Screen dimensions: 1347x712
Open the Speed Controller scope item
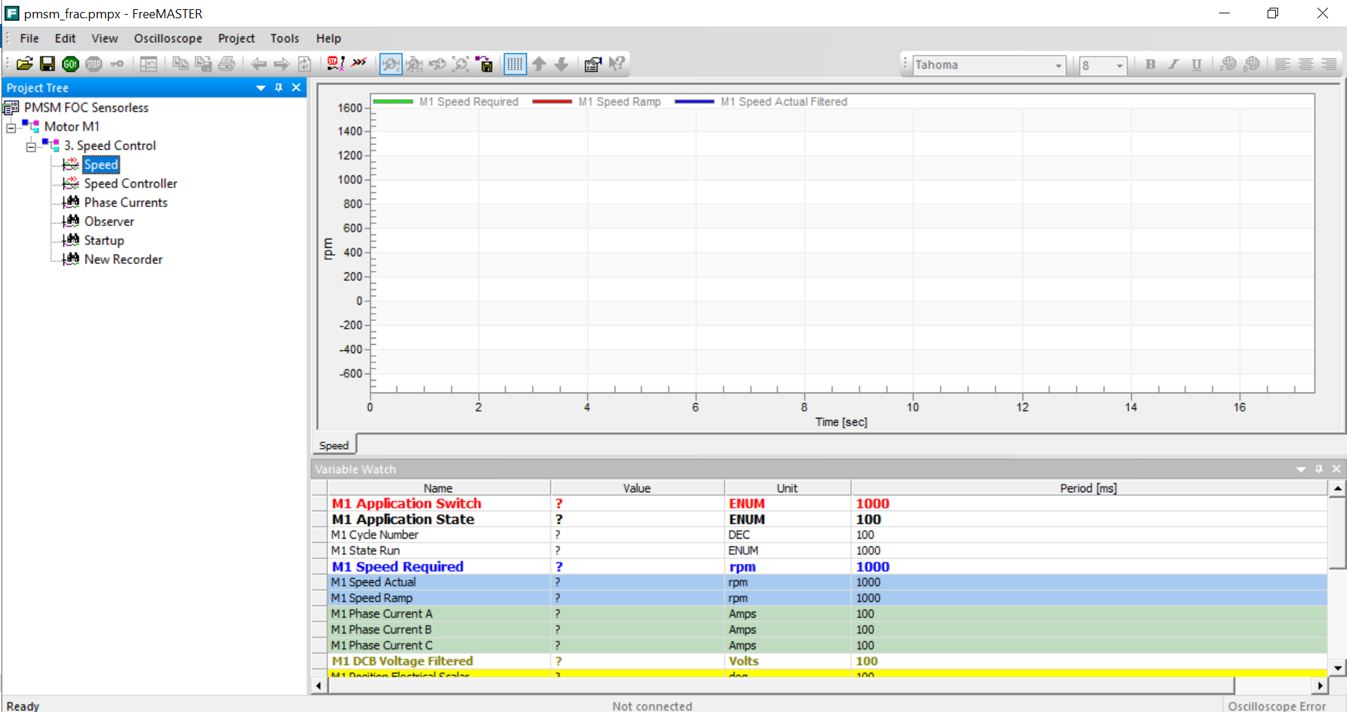tap(130, 184)
